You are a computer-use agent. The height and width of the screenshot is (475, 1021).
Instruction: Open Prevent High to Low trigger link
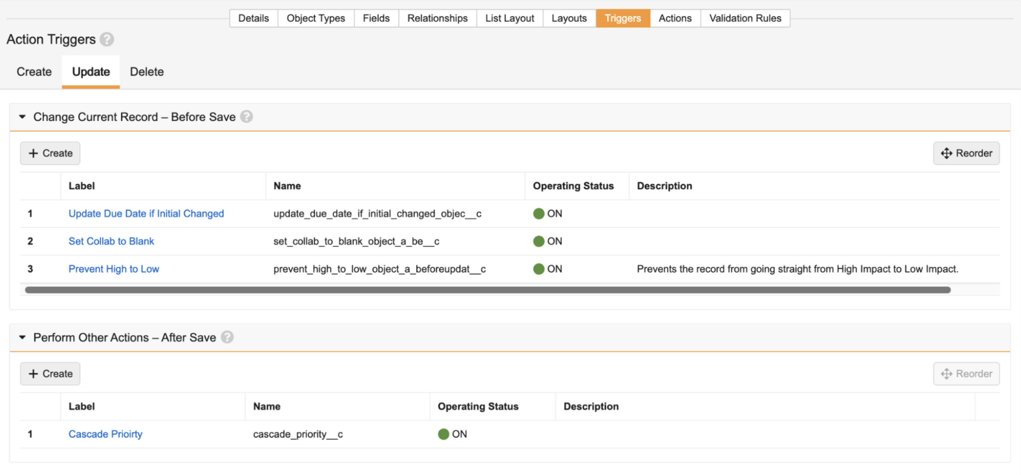(114, 269)
